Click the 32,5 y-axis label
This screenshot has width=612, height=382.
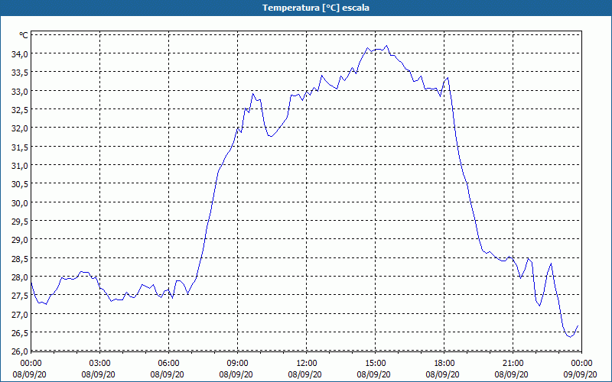(20, 110)
